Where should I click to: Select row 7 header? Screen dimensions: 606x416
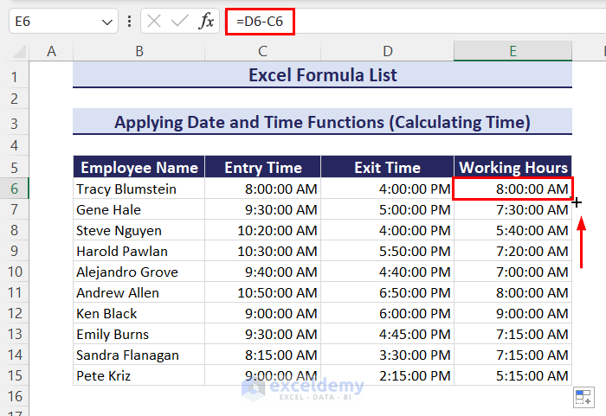(x=15, y=209)
